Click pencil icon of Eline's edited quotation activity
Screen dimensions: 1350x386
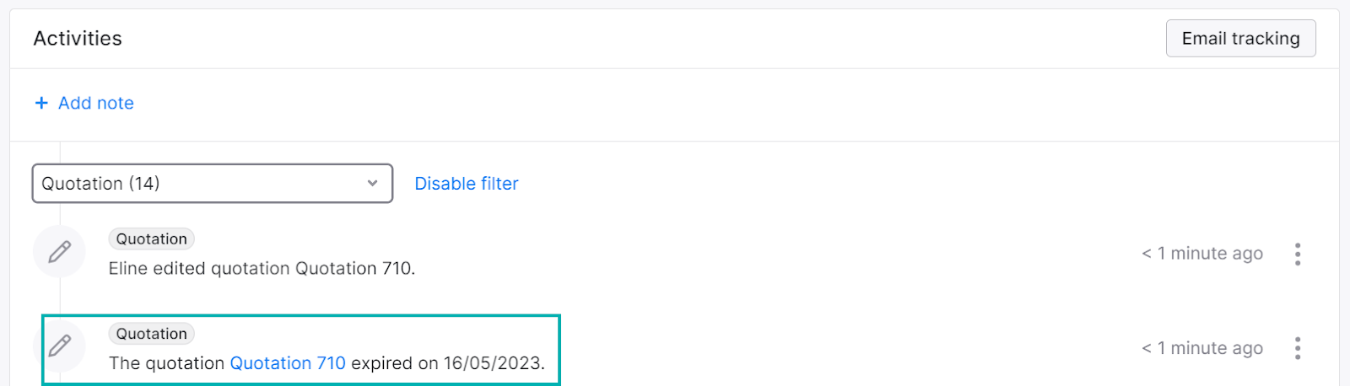(x=59, y=251)
